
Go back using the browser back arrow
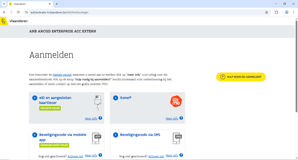(x=4, y=12)
